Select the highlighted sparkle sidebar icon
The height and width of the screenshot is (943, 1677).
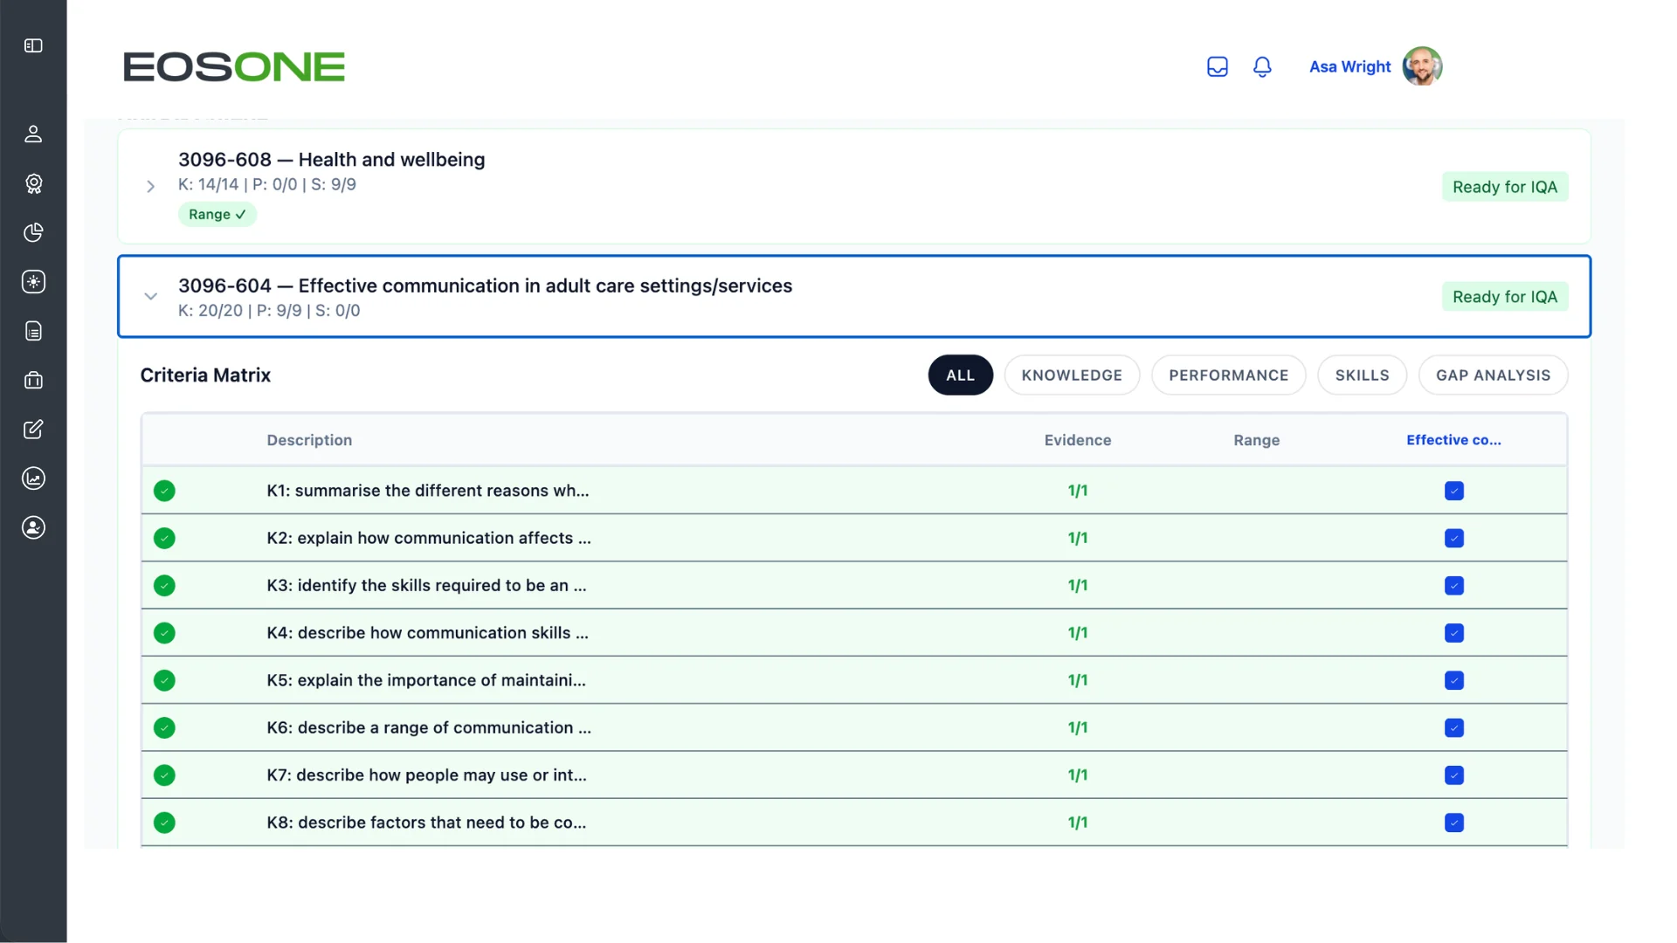point(33,281)
